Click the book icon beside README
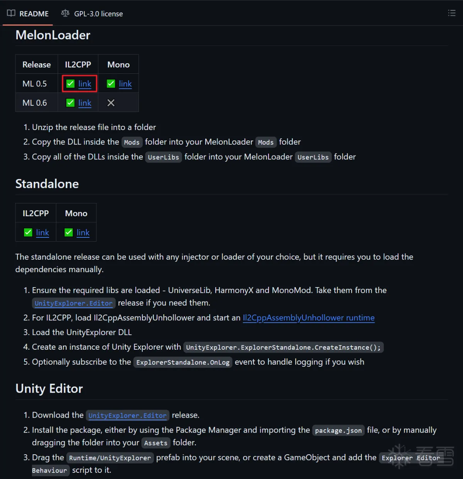The width and height of the screenshot is (463, 479). click(x=11, y=13)
